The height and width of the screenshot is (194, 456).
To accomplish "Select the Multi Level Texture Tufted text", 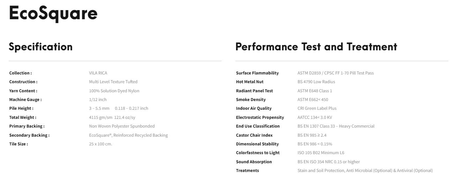I will click(113, 82).
